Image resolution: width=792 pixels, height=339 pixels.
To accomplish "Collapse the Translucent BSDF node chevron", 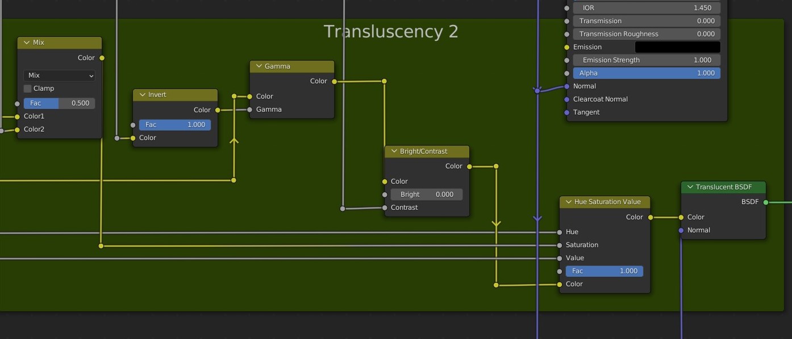I will point(690,187).
